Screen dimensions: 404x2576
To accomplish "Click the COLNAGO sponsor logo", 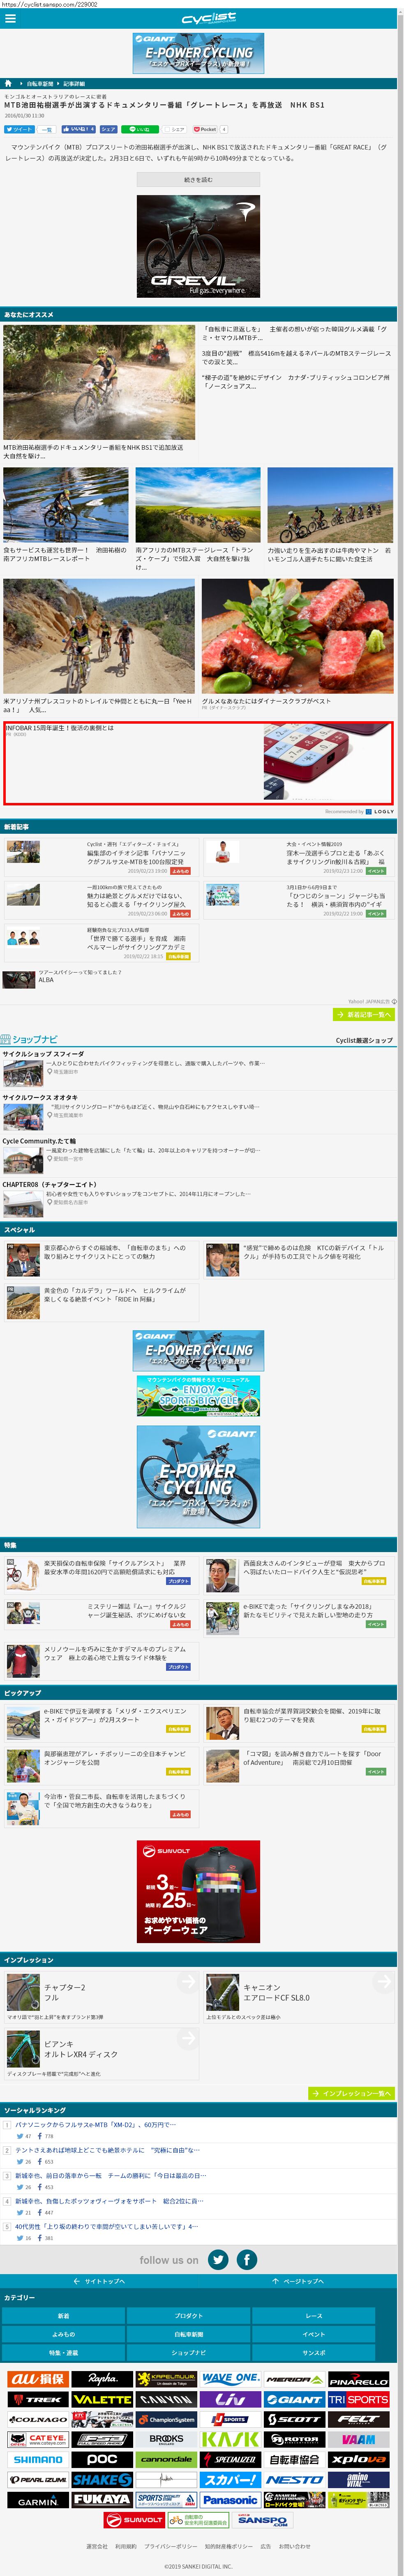I will tap(38, 2419).
